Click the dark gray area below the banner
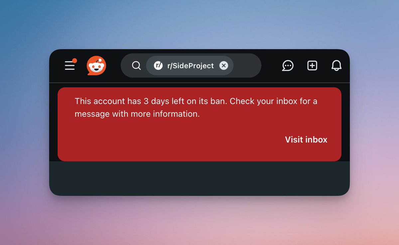 [x=199, y=178]
